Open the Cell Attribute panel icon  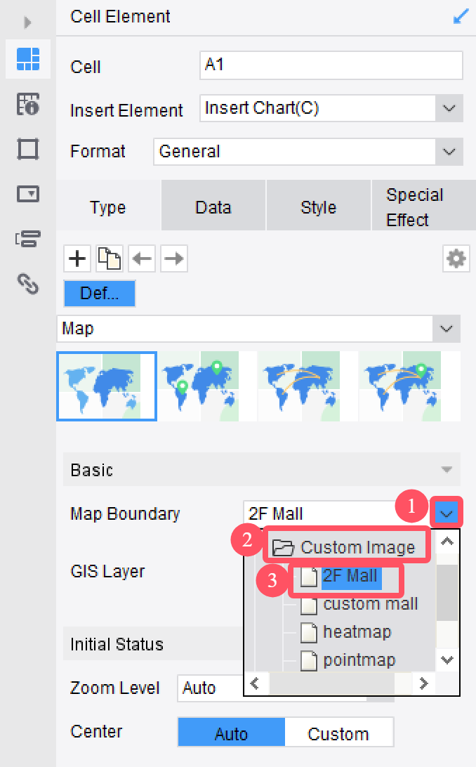(28, 104)
